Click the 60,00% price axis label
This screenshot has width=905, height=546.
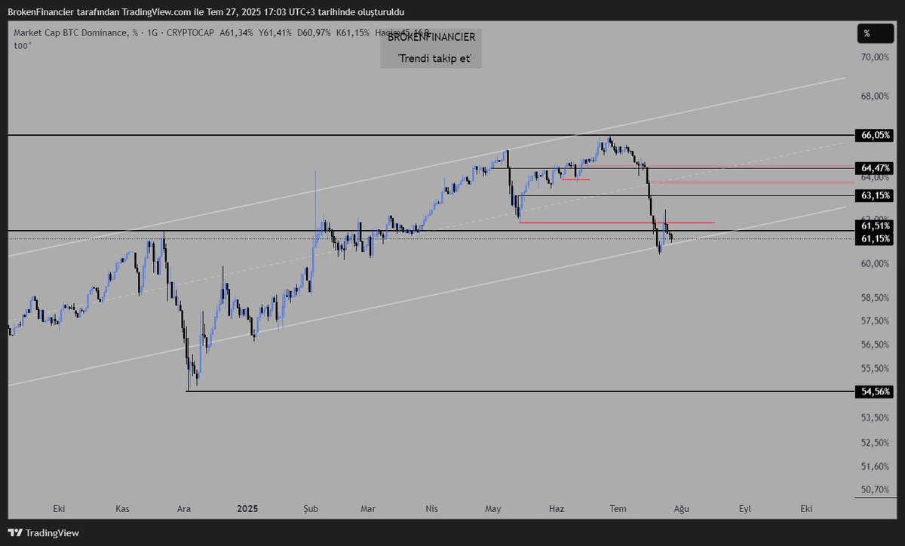pos(875,264)
